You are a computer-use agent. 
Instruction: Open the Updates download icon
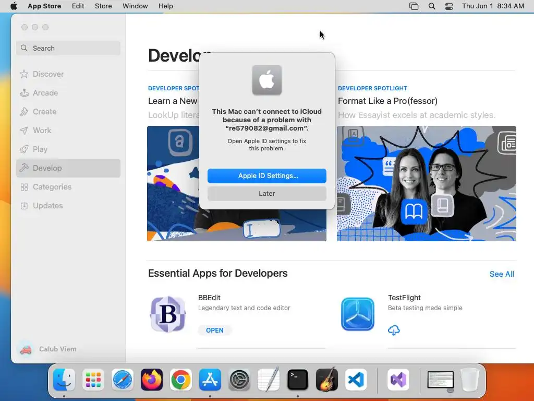(x=24, y=206)
